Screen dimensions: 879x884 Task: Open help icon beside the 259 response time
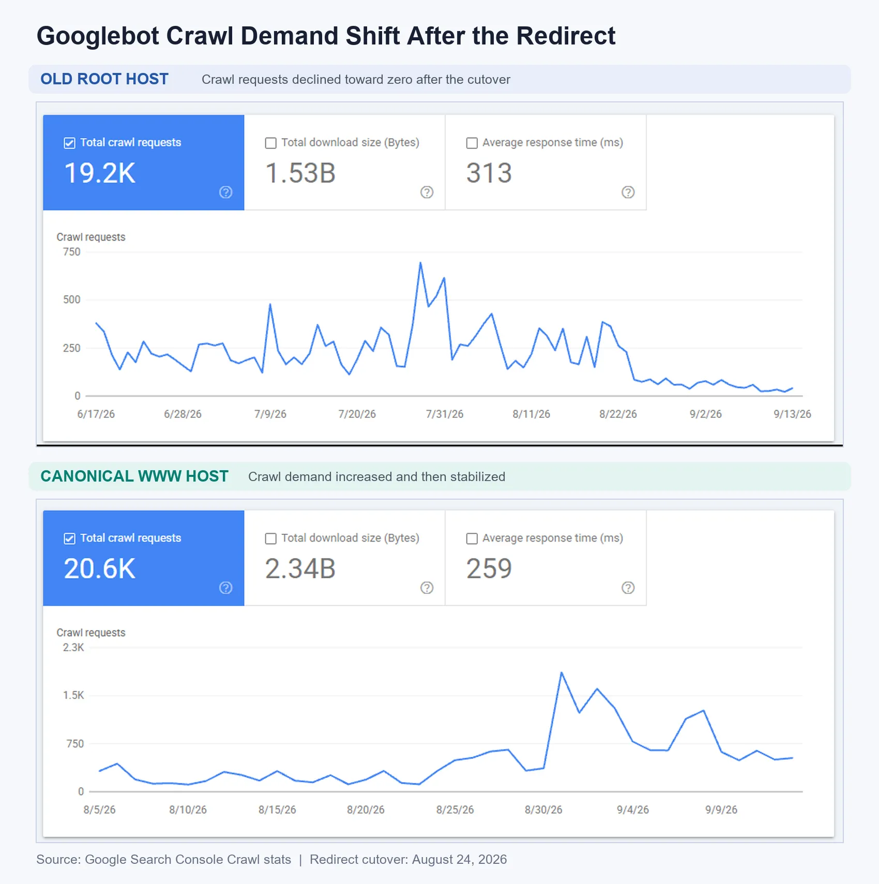(x=628, y=588)
